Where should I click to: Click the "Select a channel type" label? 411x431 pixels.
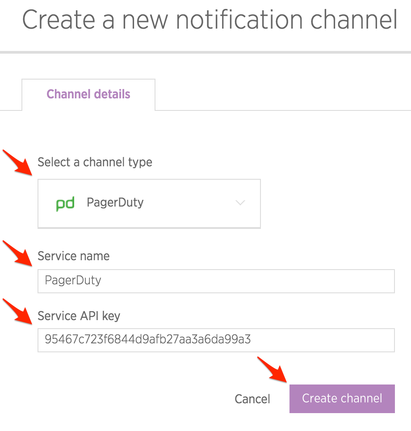coord(95,162)
